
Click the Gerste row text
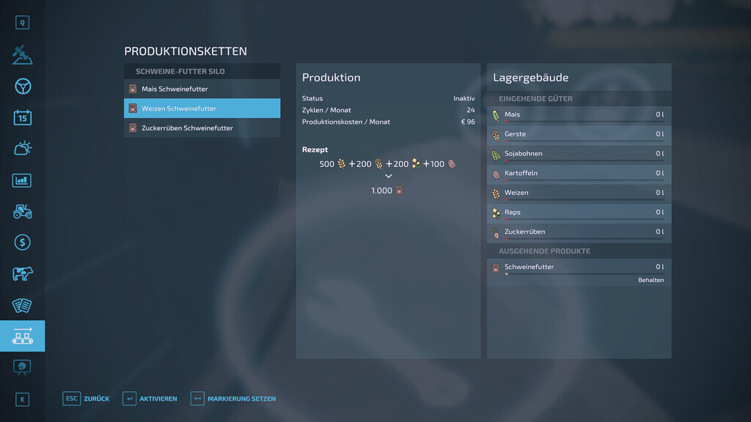515,134
